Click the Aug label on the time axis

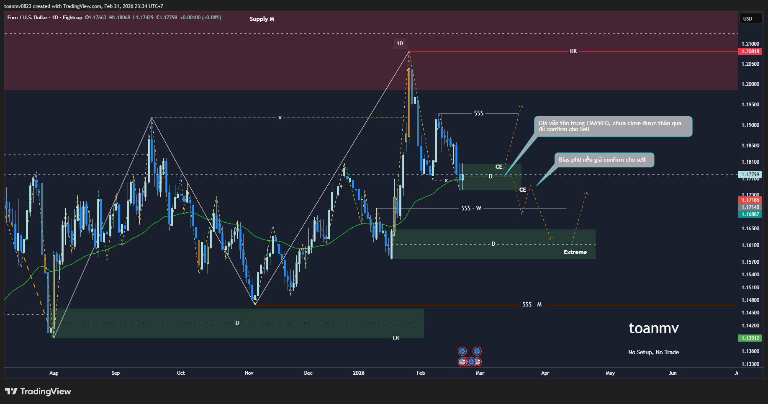tap(54, 373)
